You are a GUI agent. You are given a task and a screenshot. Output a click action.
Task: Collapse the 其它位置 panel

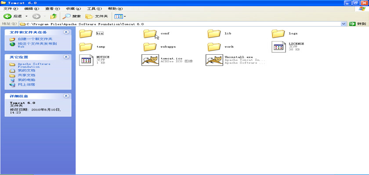tap(66, 57)
